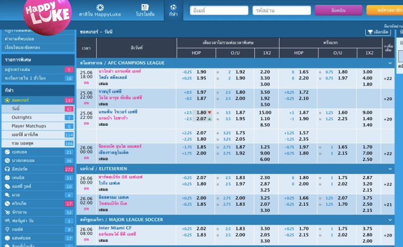This screenshot has width=403, height=247.
Task: Click the HappyLuke pink logo
Action: point(47,16)
